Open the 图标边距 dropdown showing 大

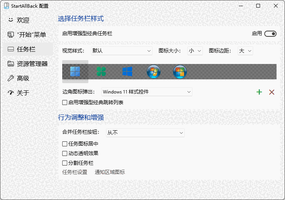[x=245, y=51]
